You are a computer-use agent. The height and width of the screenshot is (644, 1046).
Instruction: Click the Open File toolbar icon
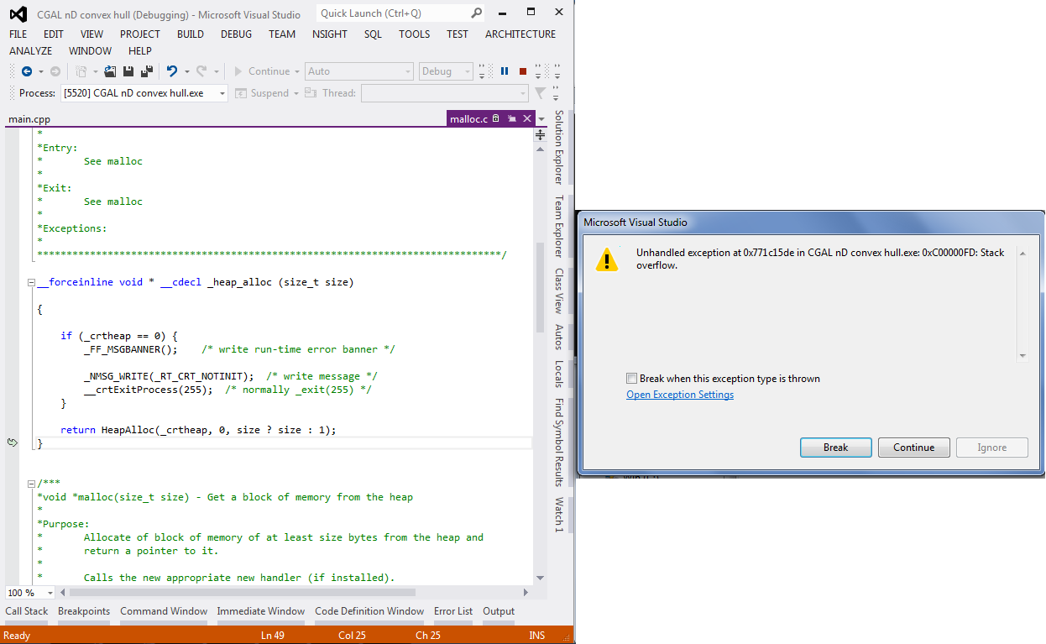click(110, 71)
